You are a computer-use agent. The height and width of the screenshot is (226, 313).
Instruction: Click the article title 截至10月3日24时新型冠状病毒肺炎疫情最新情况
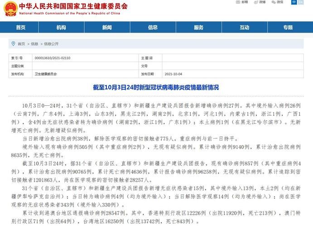coord(156,87)
